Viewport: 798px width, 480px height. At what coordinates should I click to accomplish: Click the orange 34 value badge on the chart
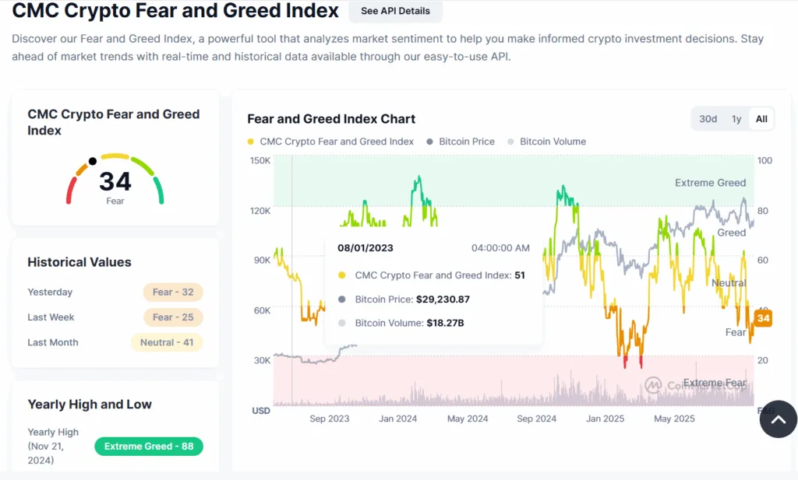(762, 318)
